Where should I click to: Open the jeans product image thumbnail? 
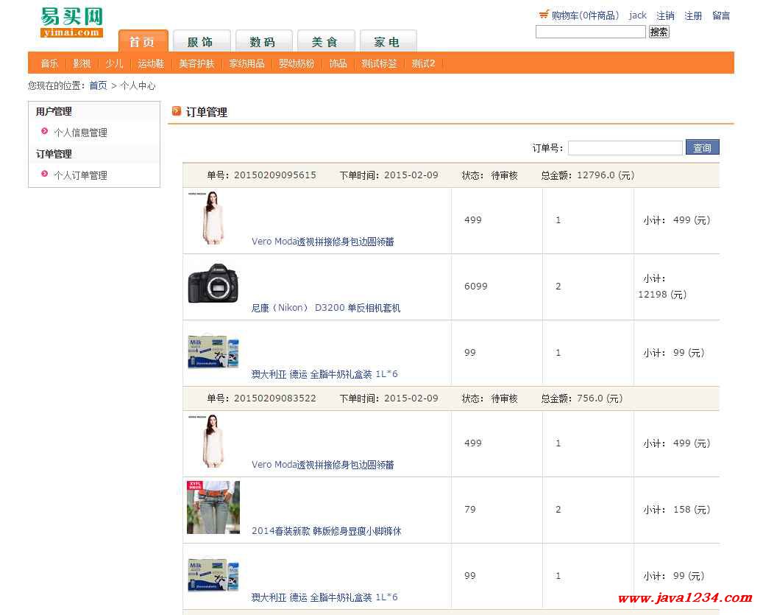pos(213,507)
